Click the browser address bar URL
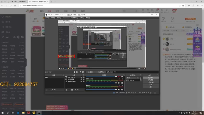The width and height of the screenshot is (204, 115). pos(33,5)
